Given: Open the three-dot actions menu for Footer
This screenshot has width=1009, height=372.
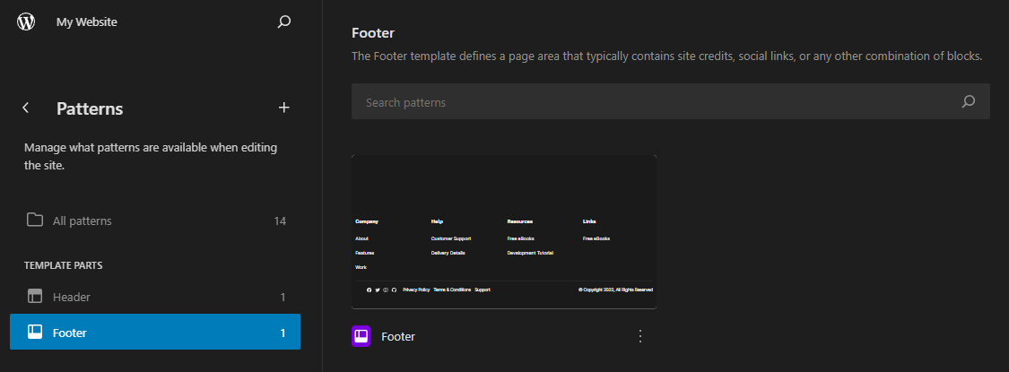Looking at the screenshot, I should (x=640, y=336).
